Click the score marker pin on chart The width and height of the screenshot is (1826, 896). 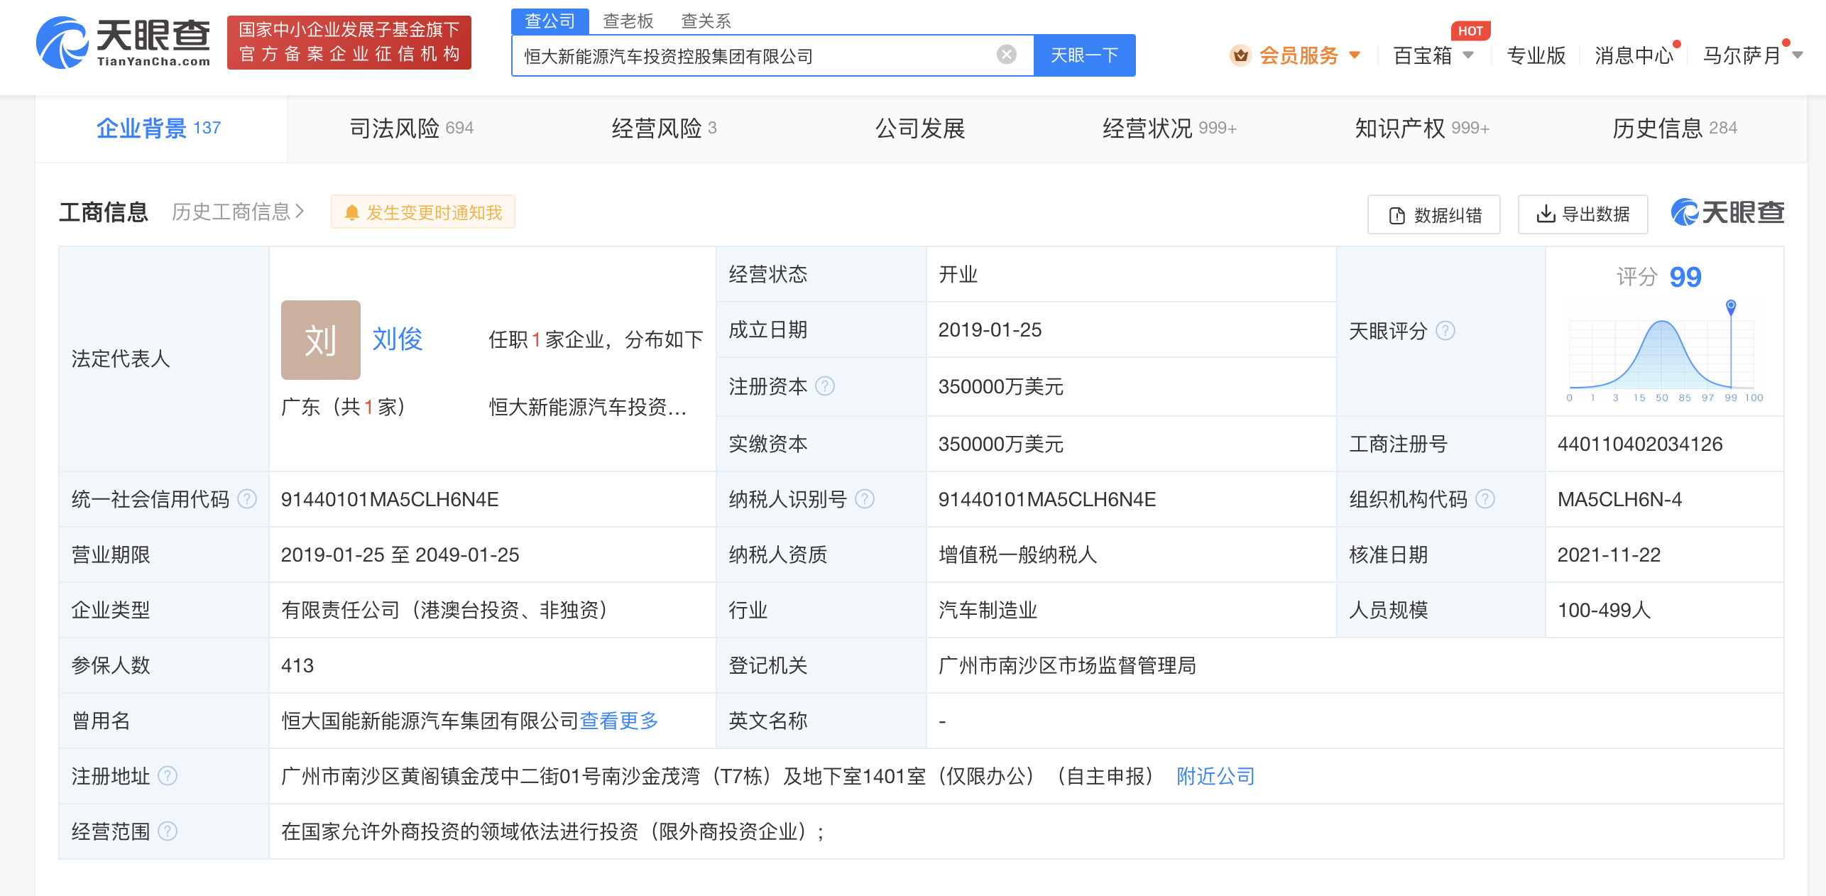(1731, 307)
